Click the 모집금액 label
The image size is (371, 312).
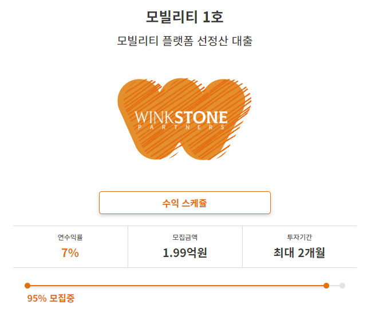185,237
